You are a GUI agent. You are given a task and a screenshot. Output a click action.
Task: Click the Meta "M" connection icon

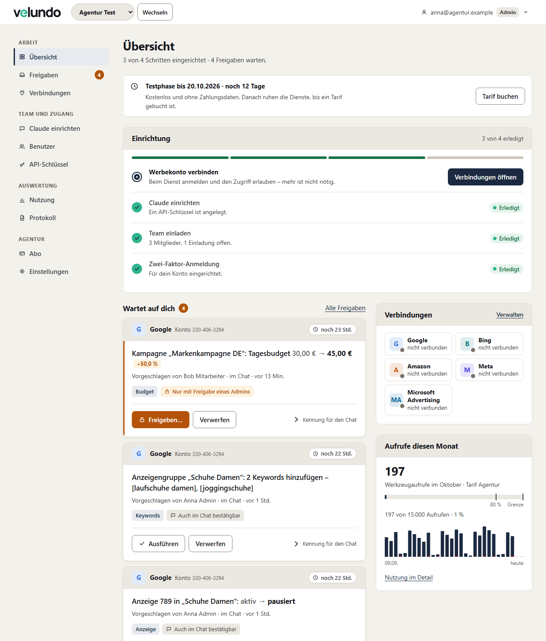[x=468, y=370]
